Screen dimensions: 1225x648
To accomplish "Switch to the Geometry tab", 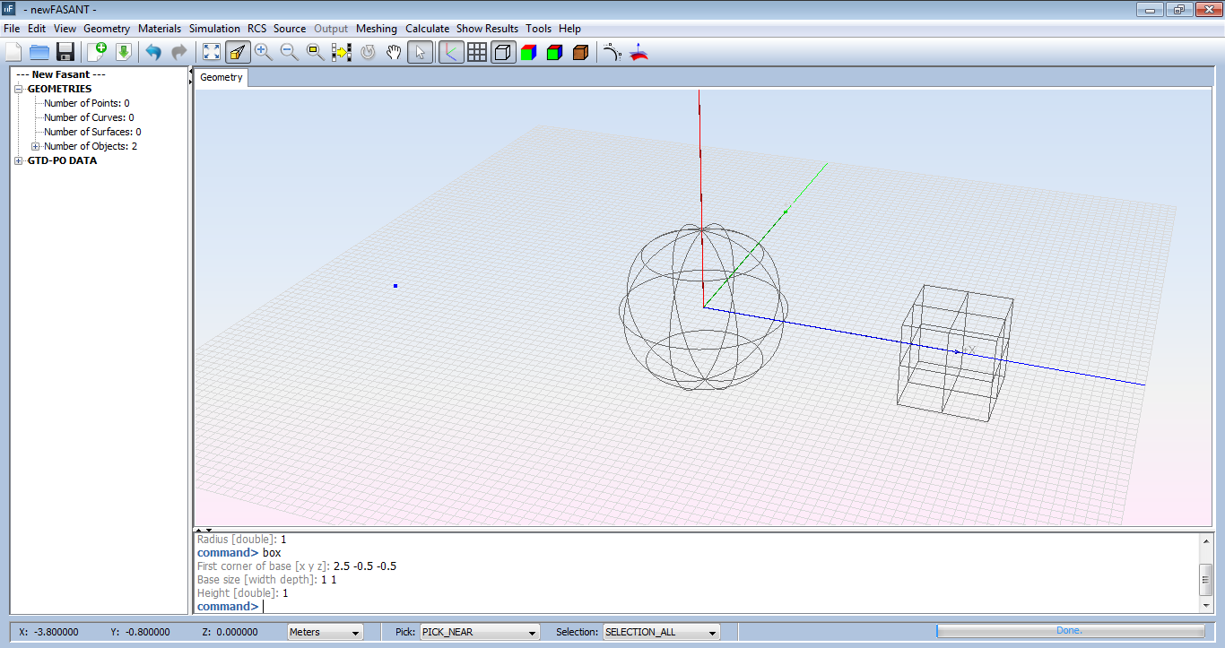I will click(221, 77).
